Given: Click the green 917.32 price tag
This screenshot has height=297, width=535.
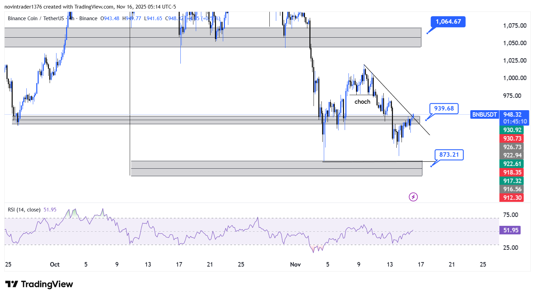Looking at the screenshot, I should coord(512,181).
